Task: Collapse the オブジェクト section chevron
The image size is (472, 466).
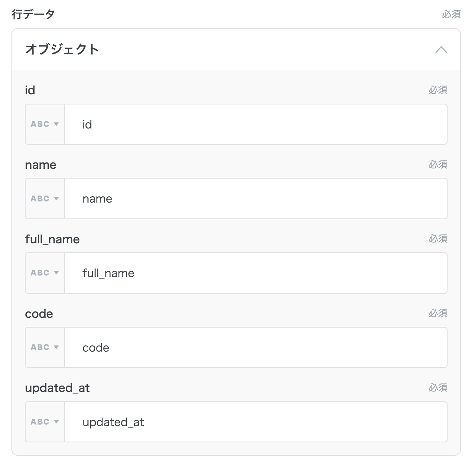Action: pos(441,50)
